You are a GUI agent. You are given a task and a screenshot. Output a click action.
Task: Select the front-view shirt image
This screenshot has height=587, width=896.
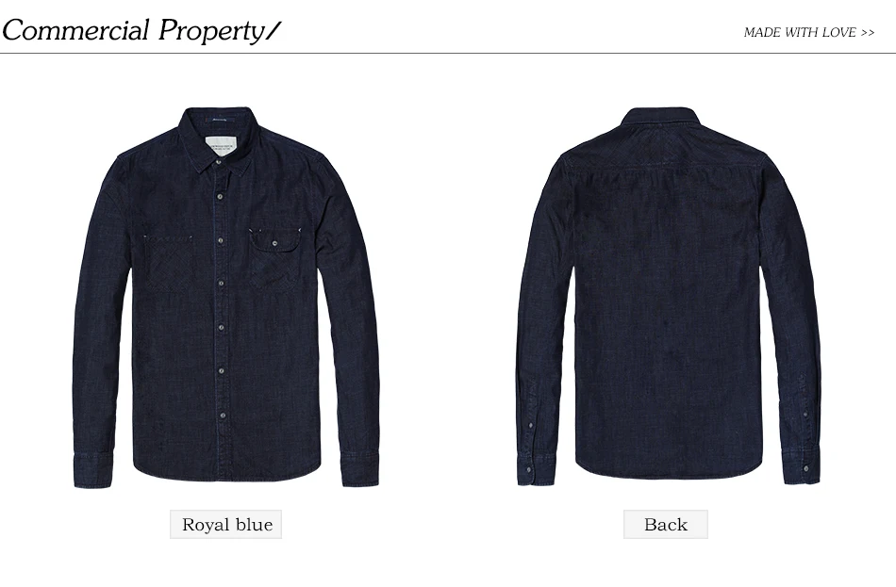226,297
